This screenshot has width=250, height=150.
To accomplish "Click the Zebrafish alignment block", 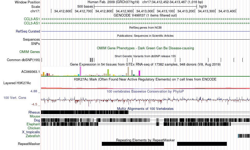I will click(x=244, y=136).
